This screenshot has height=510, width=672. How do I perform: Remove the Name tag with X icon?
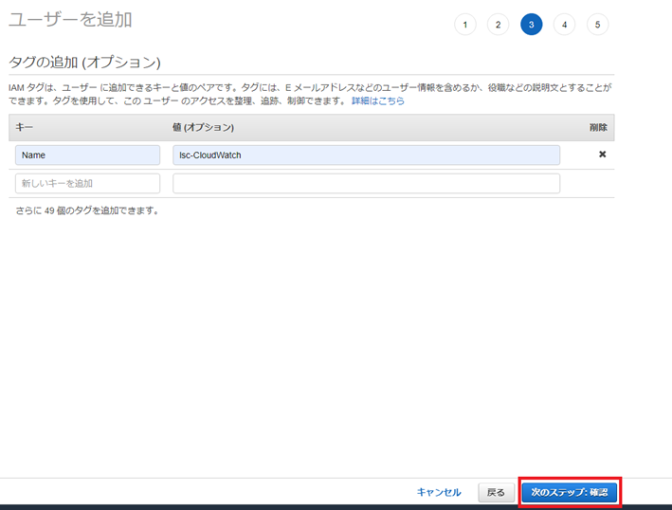coord(602,155)
